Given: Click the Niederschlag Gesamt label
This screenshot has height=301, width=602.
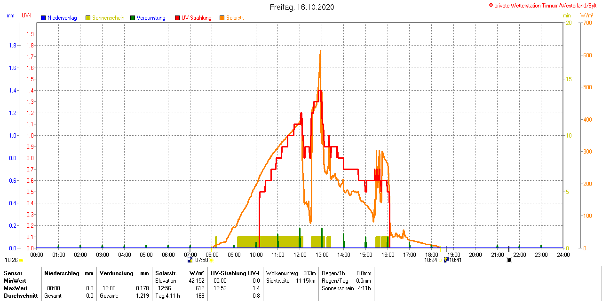Looking at the screenshot, I should [52, 296].
